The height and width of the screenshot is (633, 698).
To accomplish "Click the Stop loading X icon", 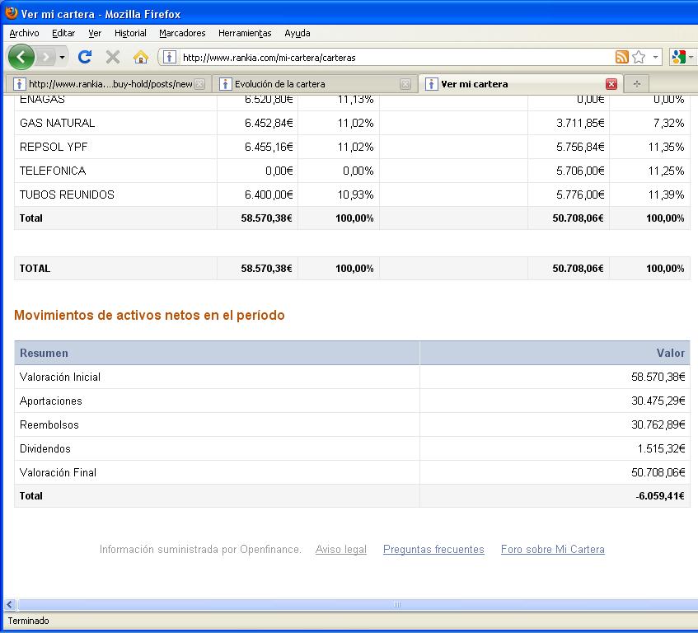I will (113, 57).
